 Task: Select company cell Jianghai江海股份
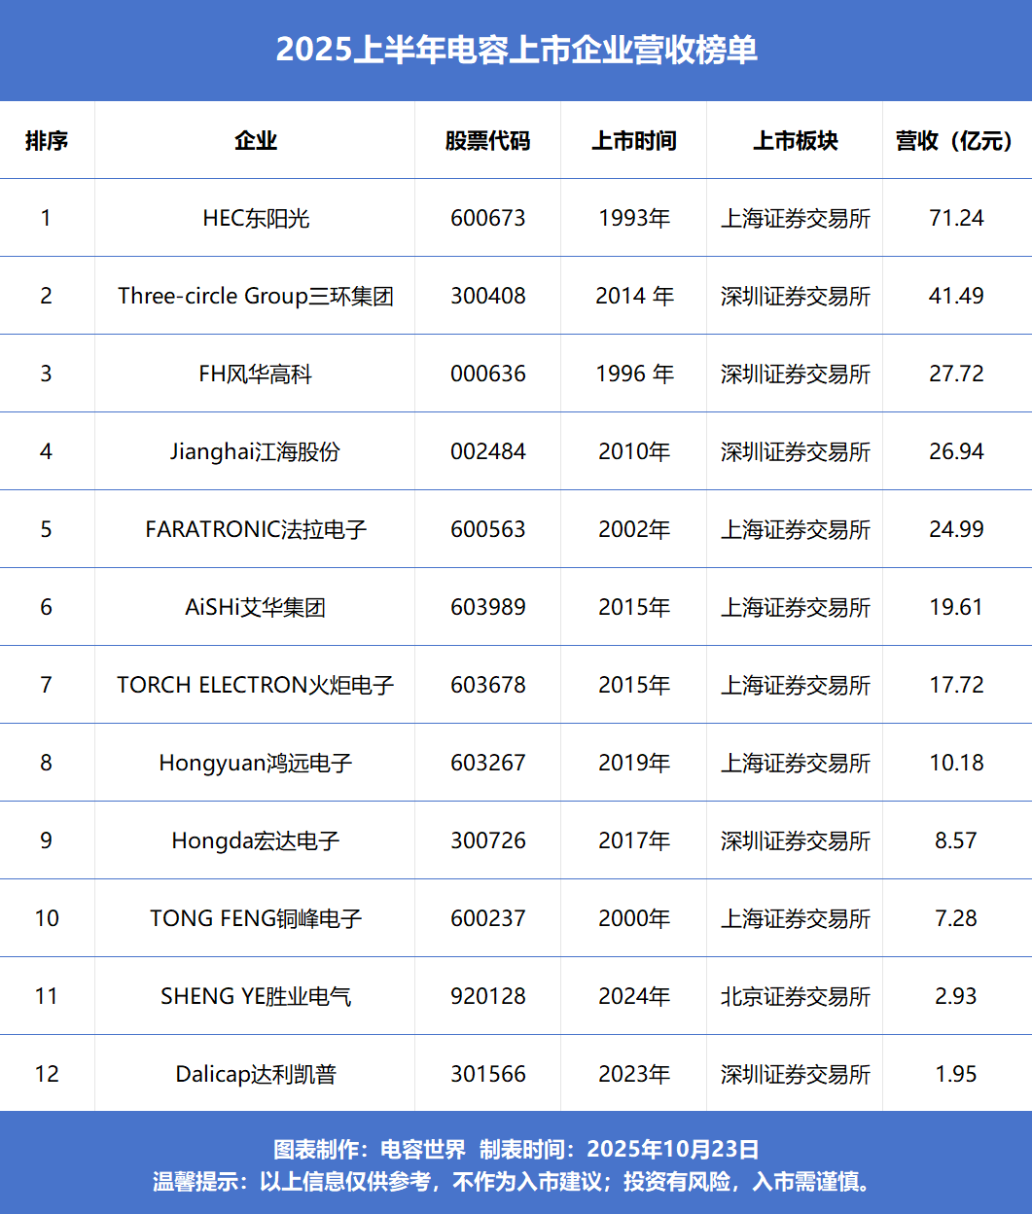pos(256,451)
